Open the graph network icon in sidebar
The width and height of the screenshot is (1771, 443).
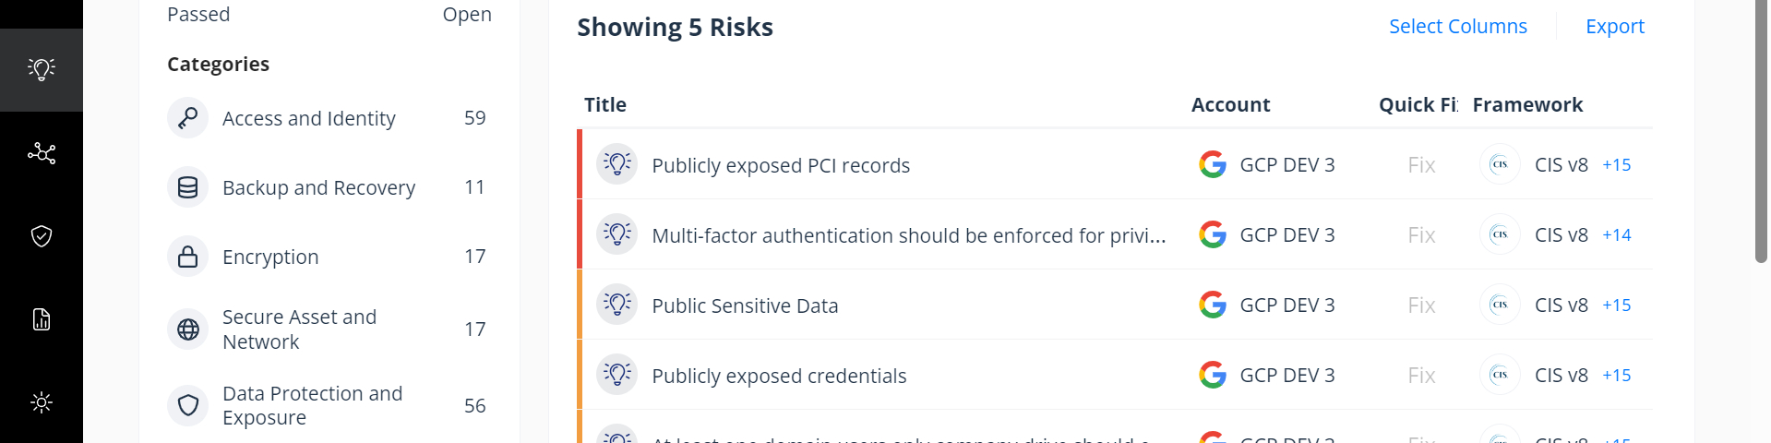point(42,153)
